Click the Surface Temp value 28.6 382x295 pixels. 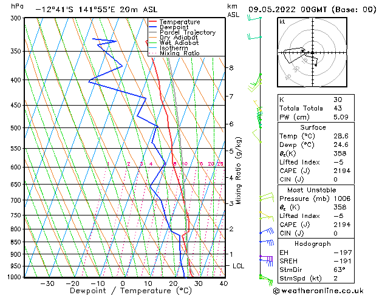(x=341, y=136)
